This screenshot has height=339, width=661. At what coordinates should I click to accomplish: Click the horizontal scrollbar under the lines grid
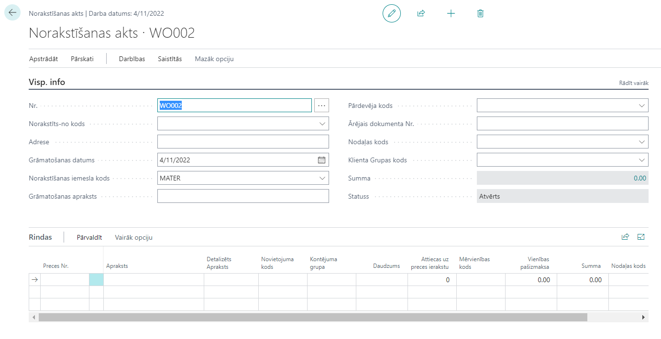(x=313, y=317)
